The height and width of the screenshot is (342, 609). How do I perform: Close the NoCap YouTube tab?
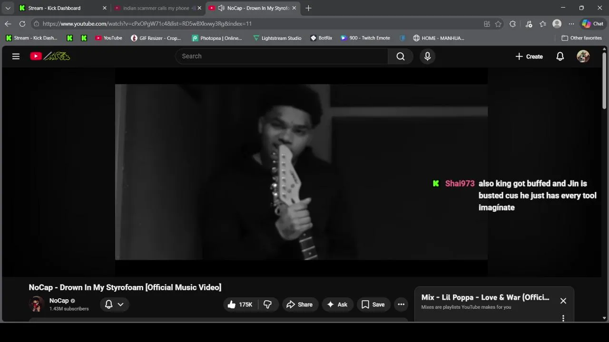(294, 8)
